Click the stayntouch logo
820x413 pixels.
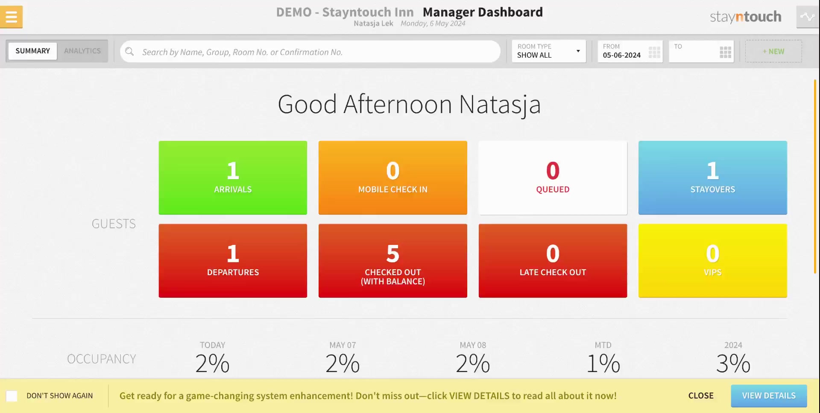[x=745, y=17]
